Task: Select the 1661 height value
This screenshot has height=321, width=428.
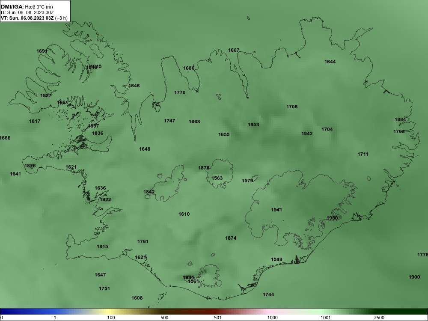Action: pos(62,102)
